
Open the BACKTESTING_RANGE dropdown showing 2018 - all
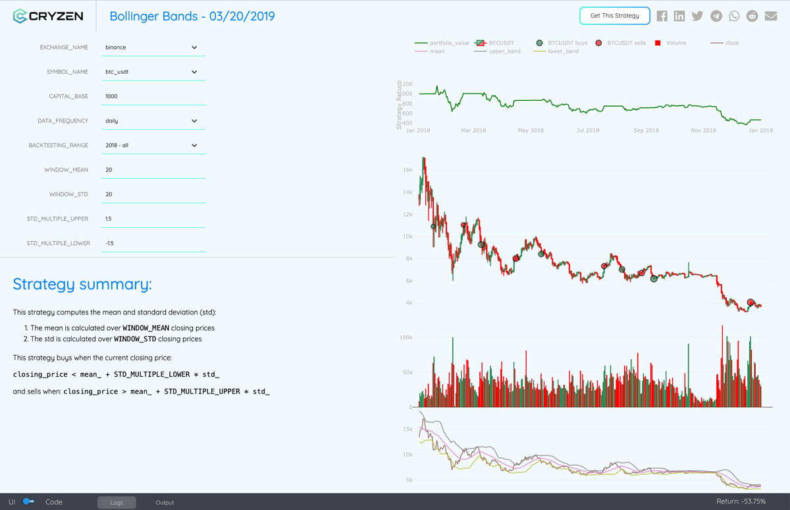click(153, 145)
